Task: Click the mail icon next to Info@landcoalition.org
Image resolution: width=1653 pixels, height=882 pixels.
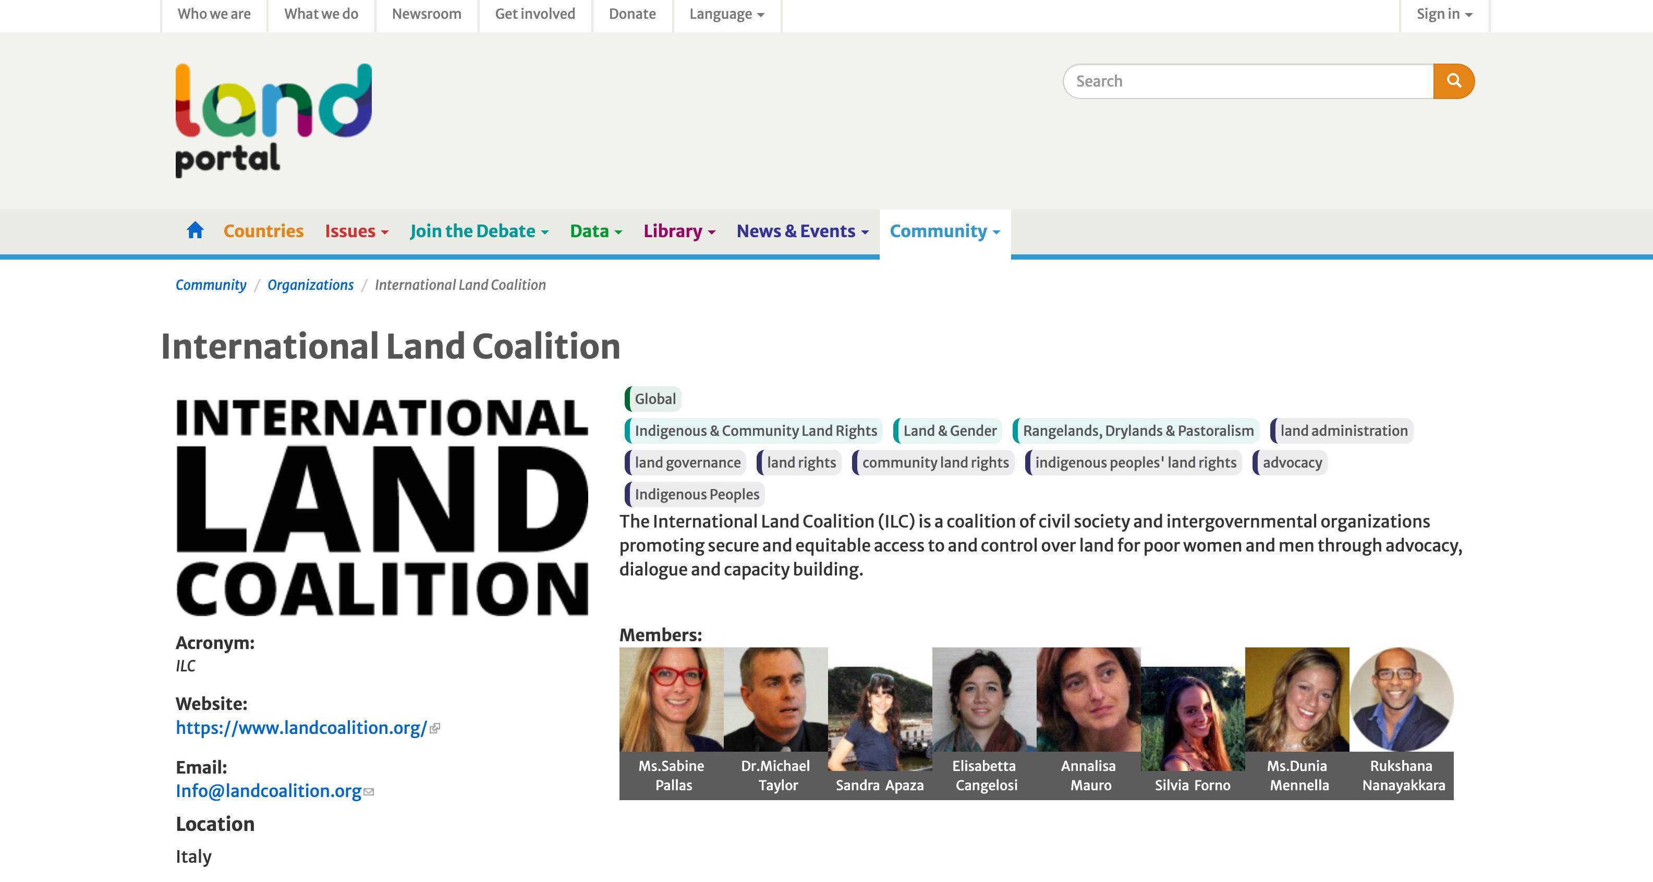Action: click(x=369, y=791)
